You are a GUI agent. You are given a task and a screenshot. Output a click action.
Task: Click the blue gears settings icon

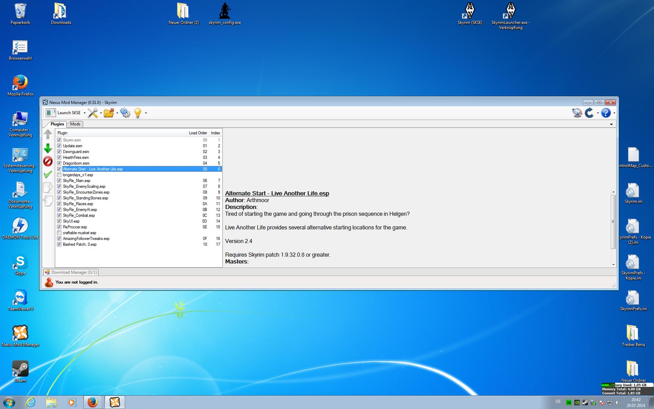point(125,113)
